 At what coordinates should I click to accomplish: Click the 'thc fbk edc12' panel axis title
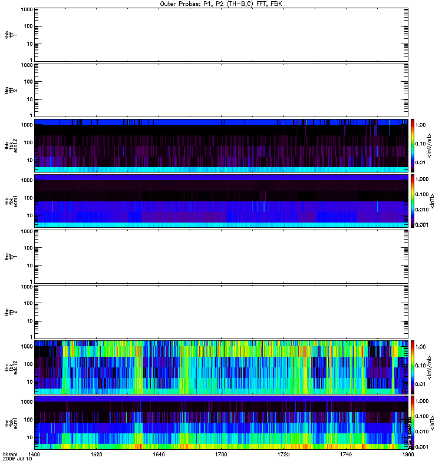pos(11,367)
